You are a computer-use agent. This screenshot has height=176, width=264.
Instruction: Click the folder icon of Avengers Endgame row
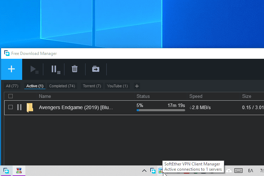30,108
